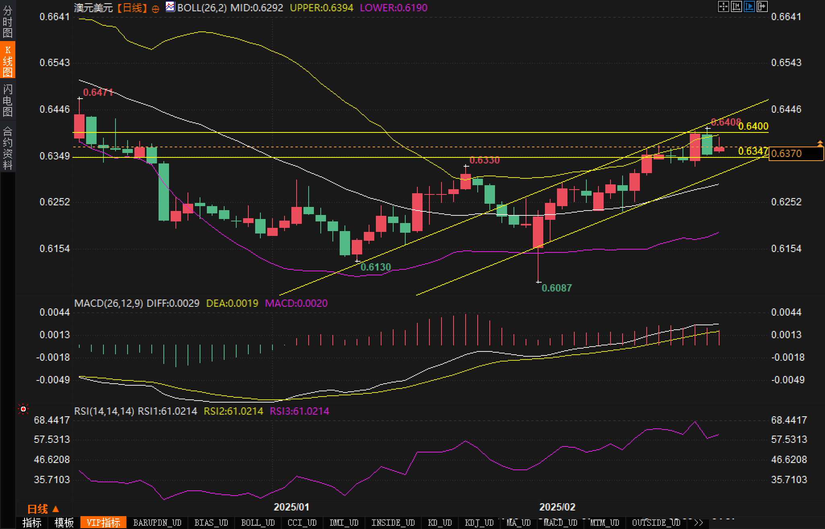Click the circled plus icon beside 日线 title
Viewport: 825px width, 529px height.
(155, 8)
